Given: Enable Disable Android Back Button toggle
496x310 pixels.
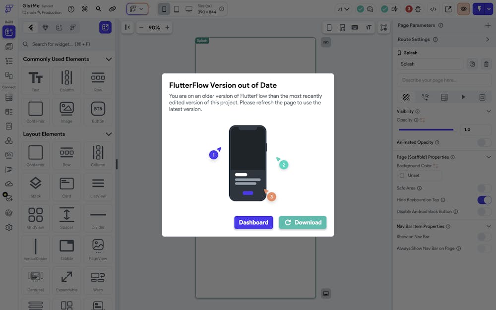Looking at the screenshot, I should [x=484, y=212].
